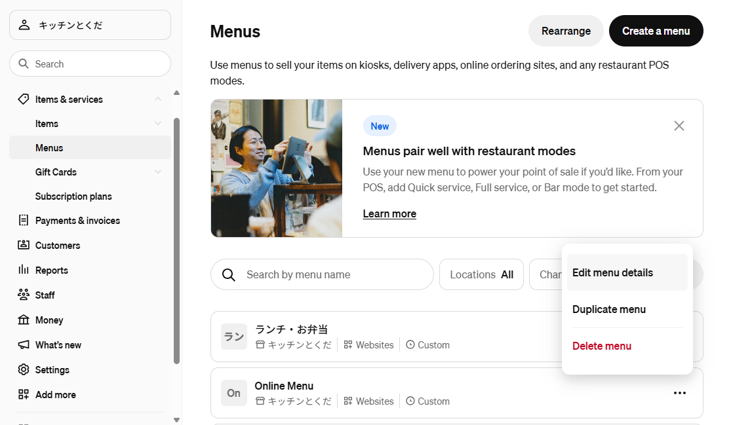Click the Payments & invoices receipt icon
This screenshot has height=425, width=731.
24,220
